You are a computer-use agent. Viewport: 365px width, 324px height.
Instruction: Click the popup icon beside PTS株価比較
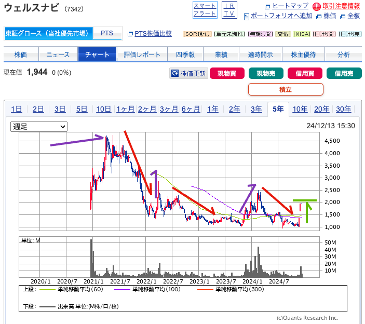pyautogui.click(x=130, y=34)
